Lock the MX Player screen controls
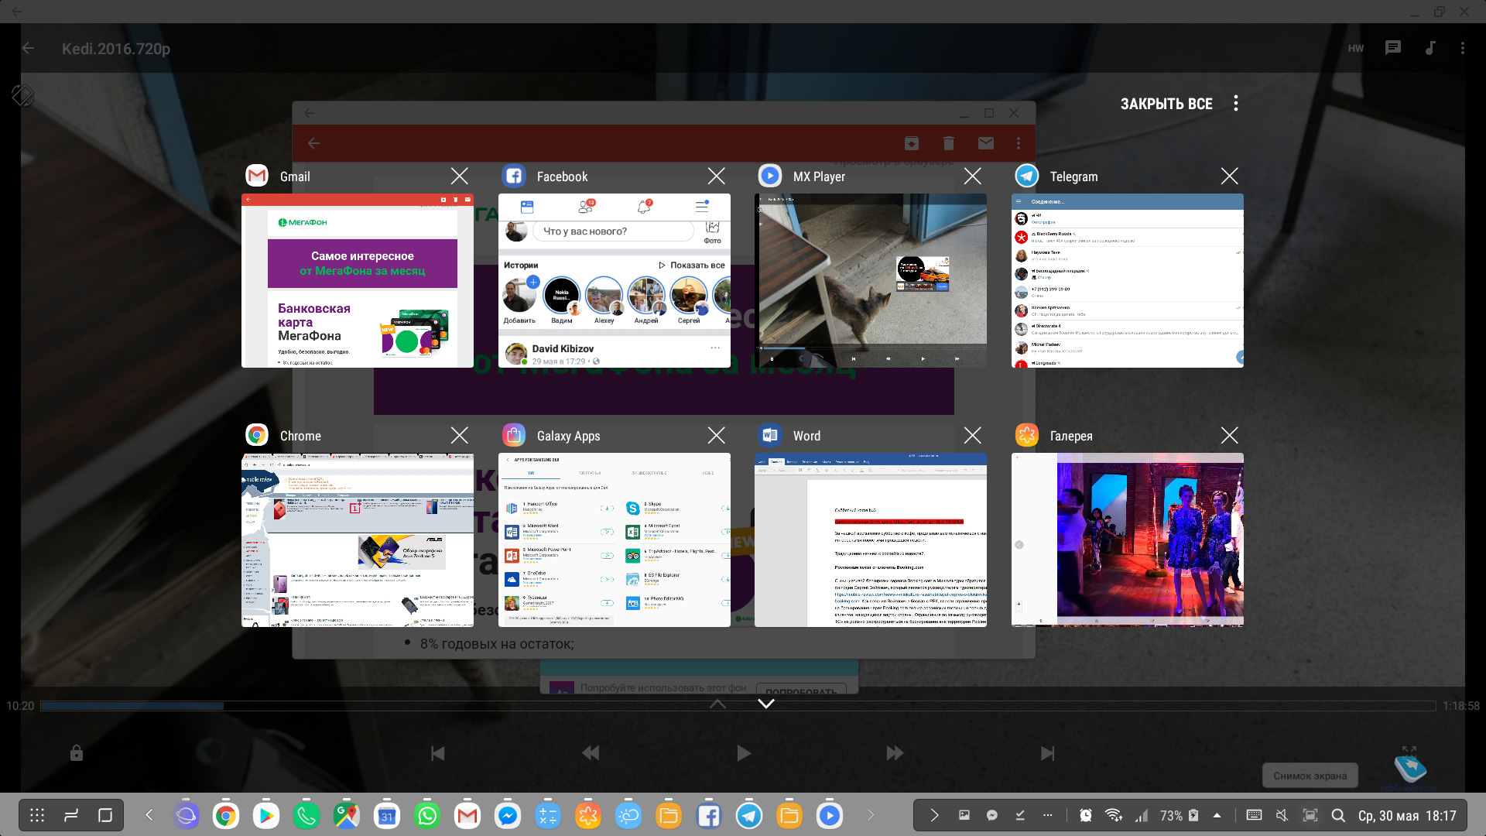1486x836 pixels. coord(76,753)
